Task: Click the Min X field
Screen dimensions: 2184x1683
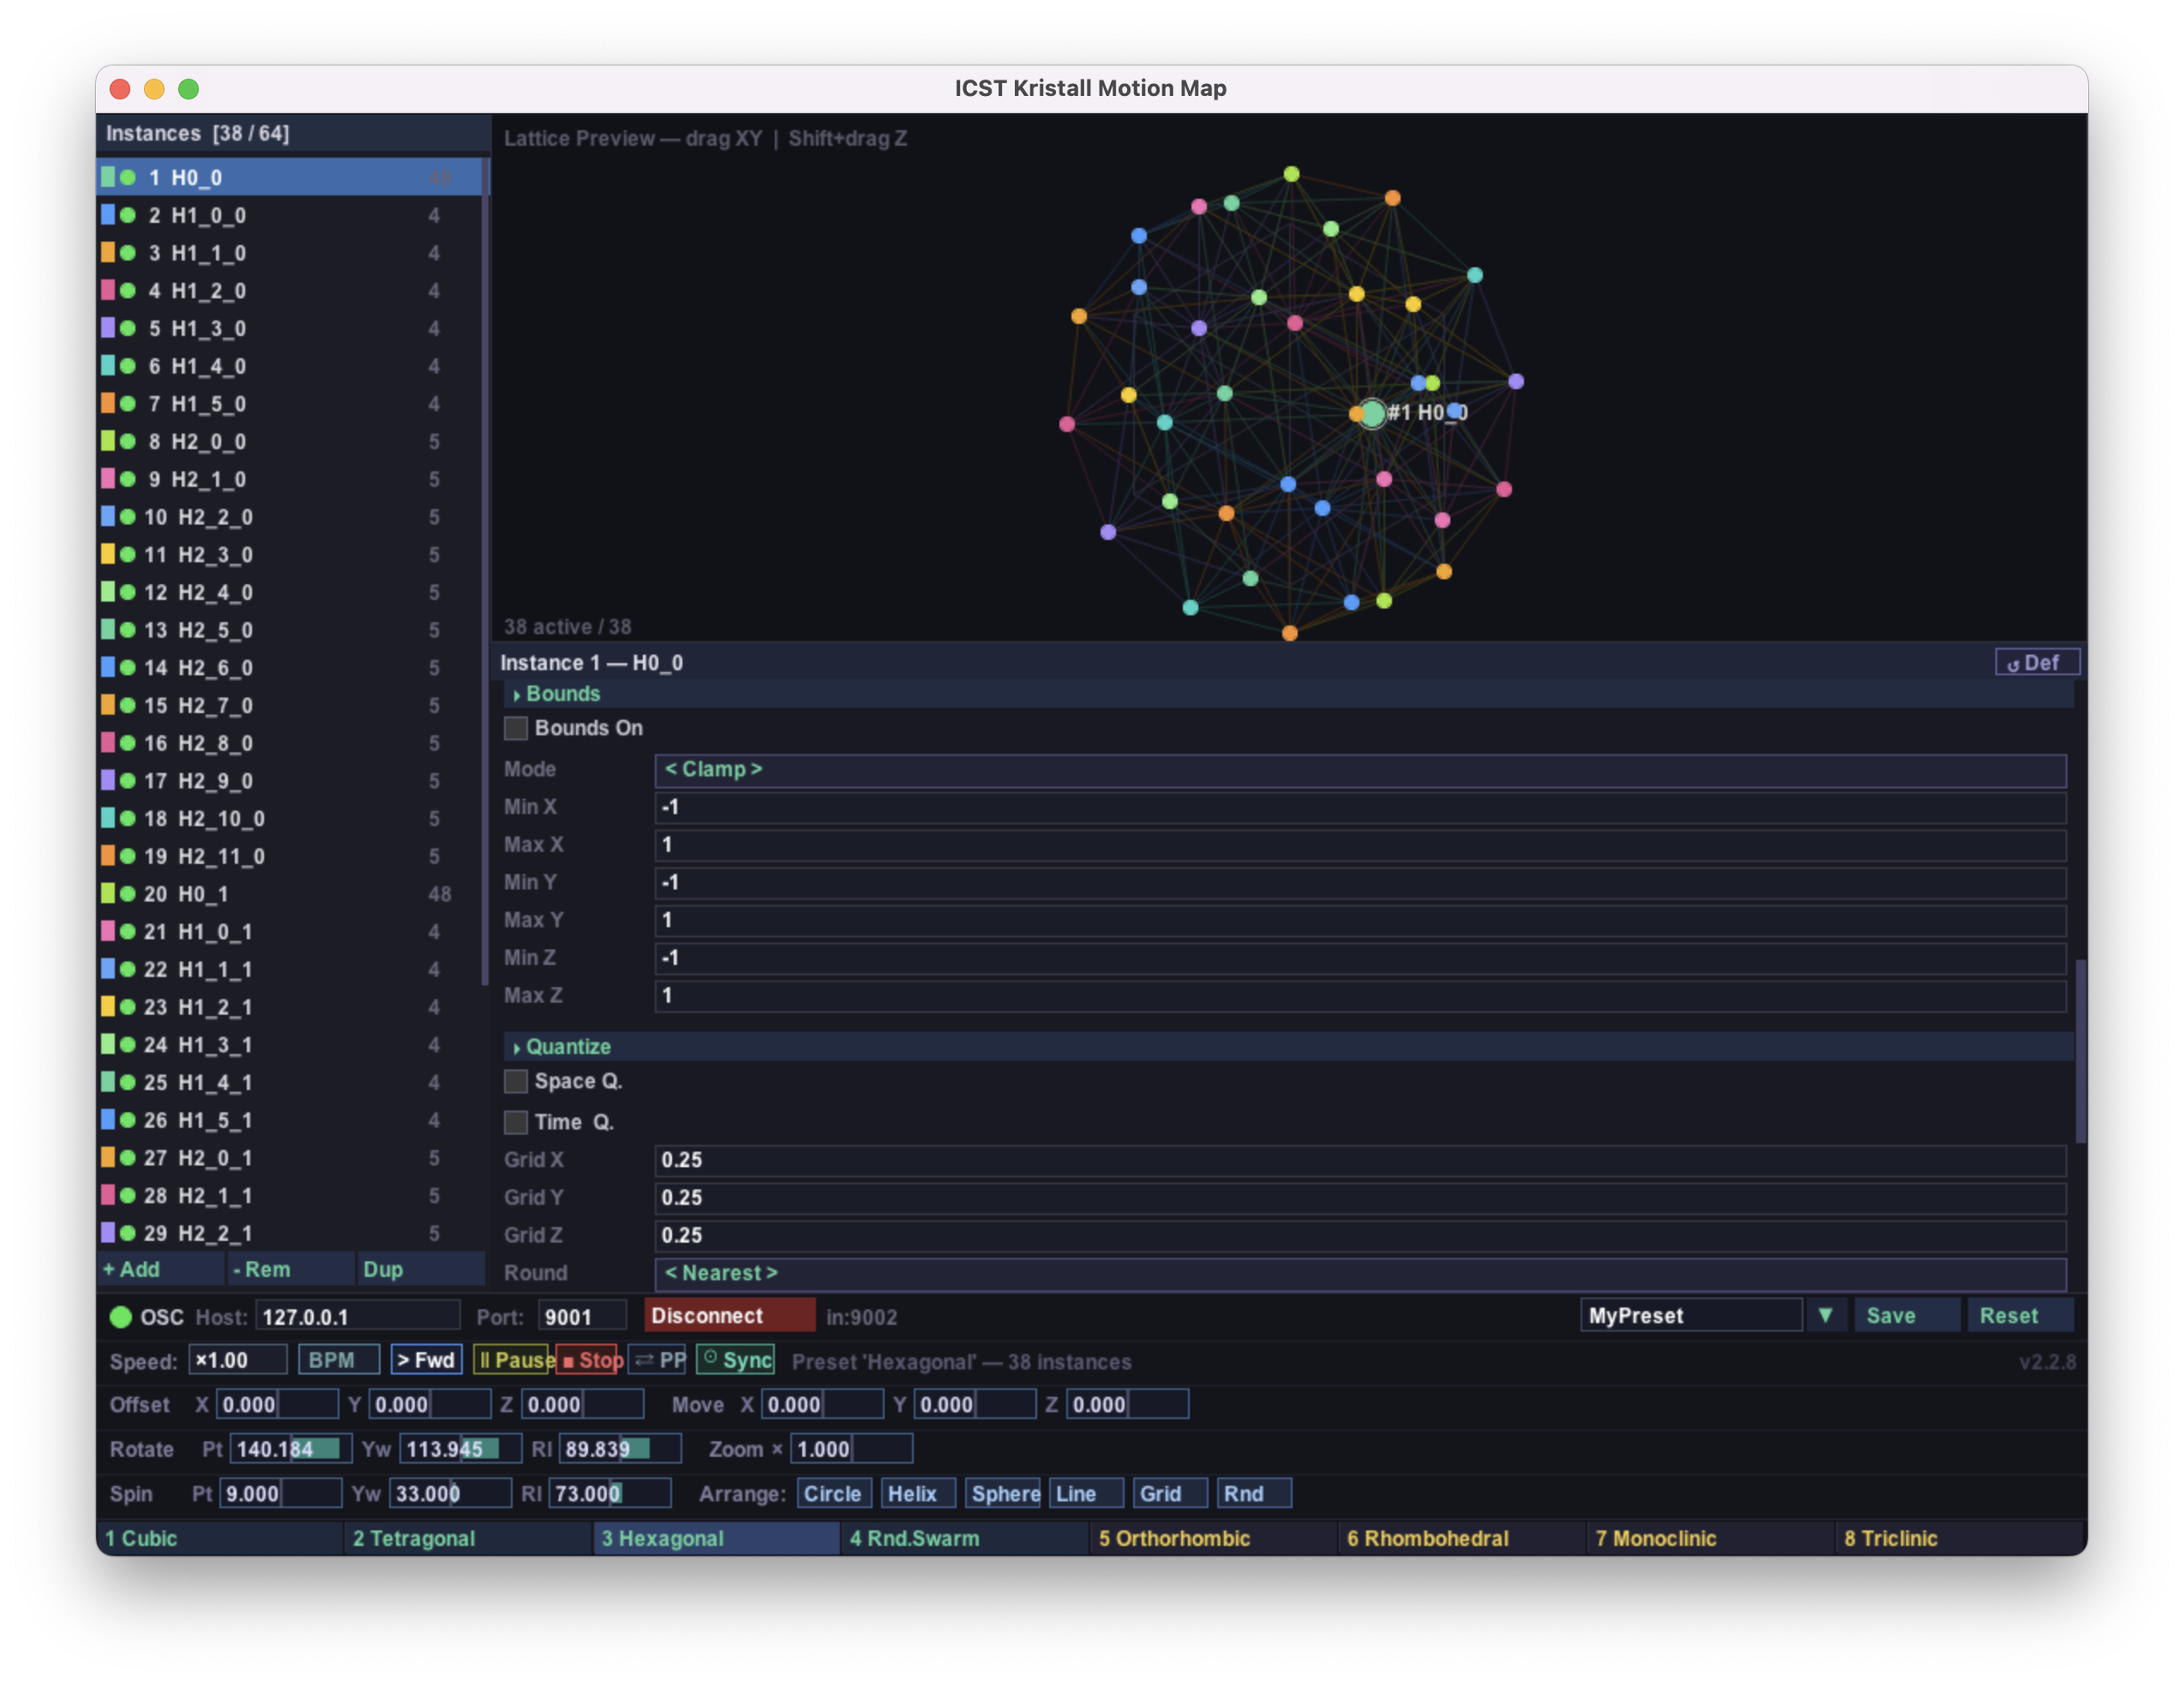Action: (x=1360, y=807)
